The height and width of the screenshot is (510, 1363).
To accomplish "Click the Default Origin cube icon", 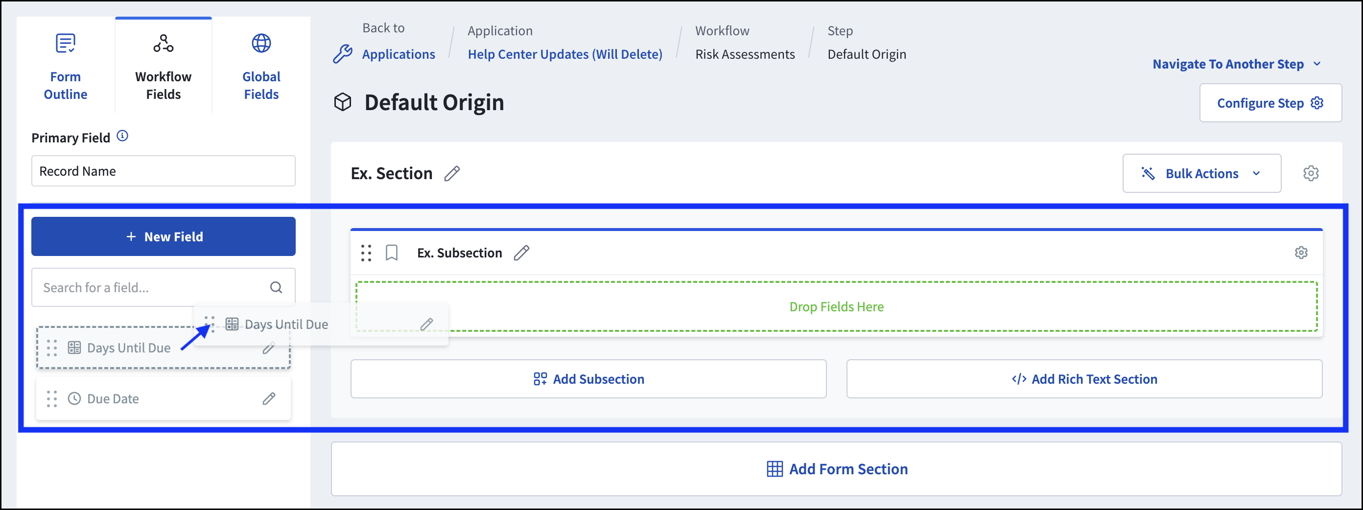I will point(343,102).
